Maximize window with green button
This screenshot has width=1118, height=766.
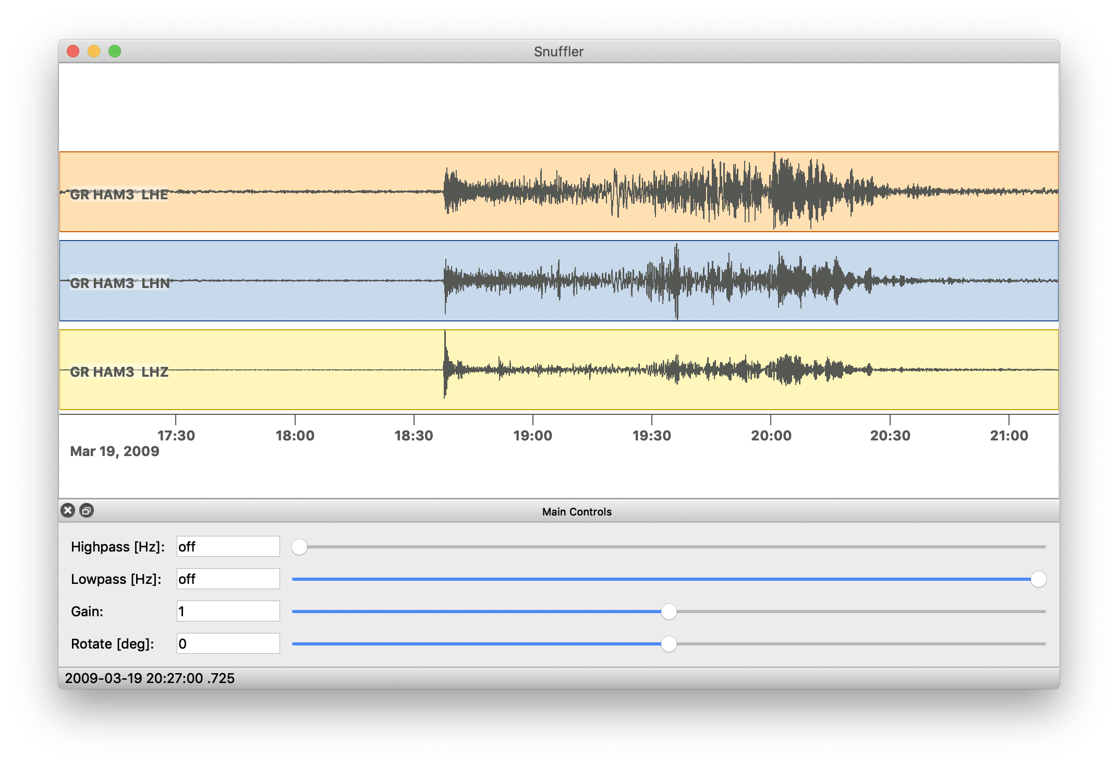[x=115, y=51]
